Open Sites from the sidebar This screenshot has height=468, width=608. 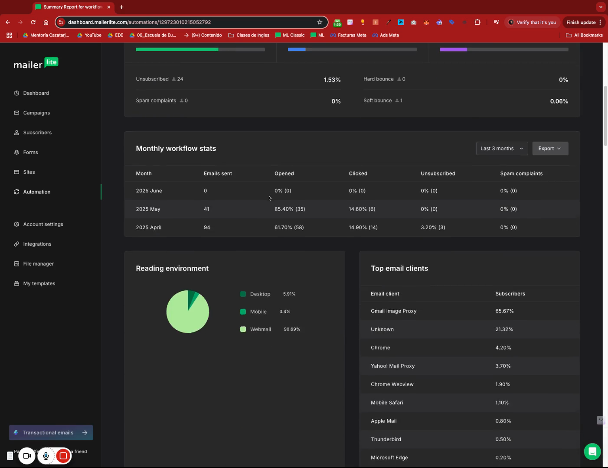tap(29, 172)
